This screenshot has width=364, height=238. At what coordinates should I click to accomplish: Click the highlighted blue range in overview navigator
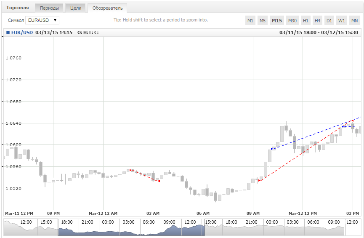(x=131, y=227)
